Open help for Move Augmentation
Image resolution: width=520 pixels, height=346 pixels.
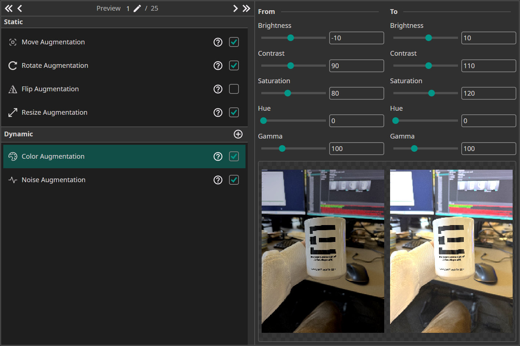click(x=218, y=42)
